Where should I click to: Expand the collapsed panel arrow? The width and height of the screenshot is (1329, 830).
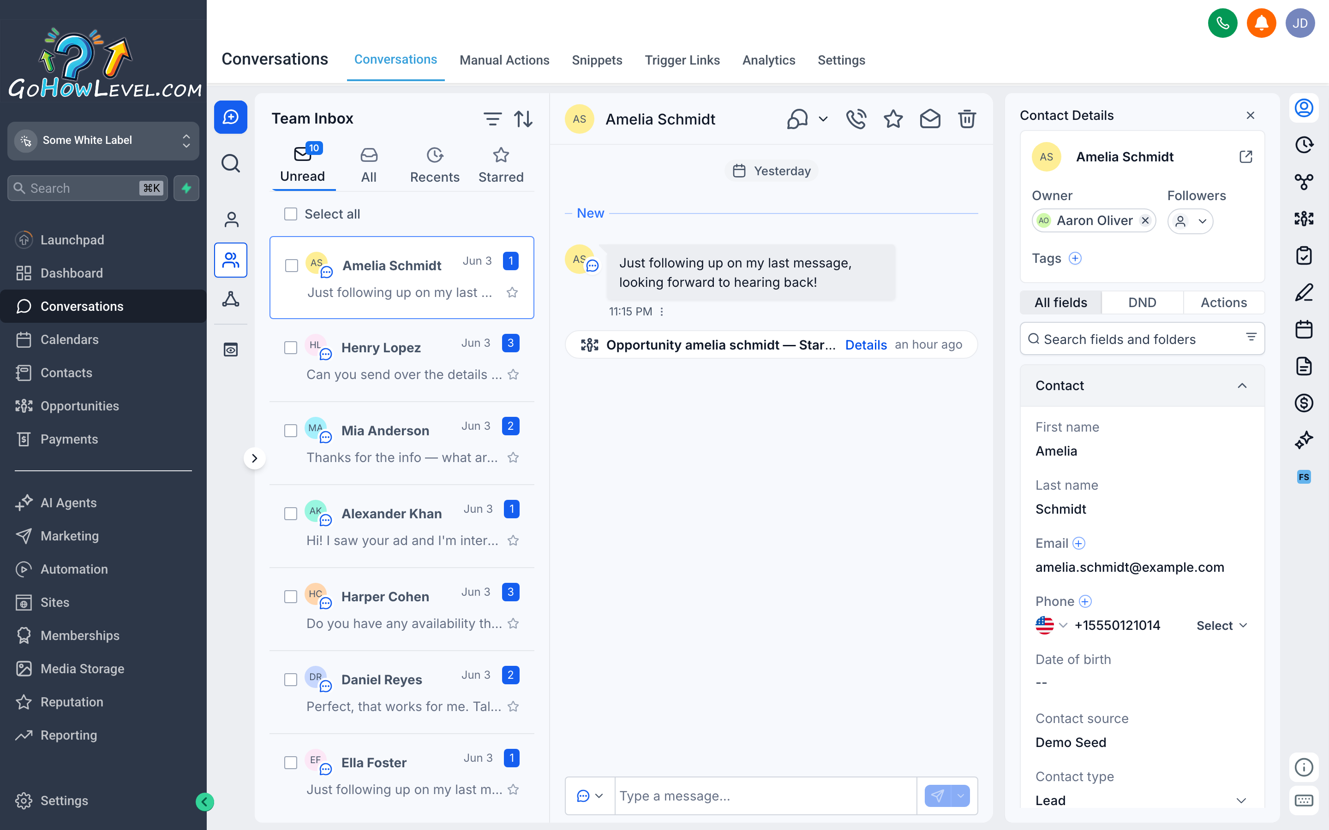[254, 458]
